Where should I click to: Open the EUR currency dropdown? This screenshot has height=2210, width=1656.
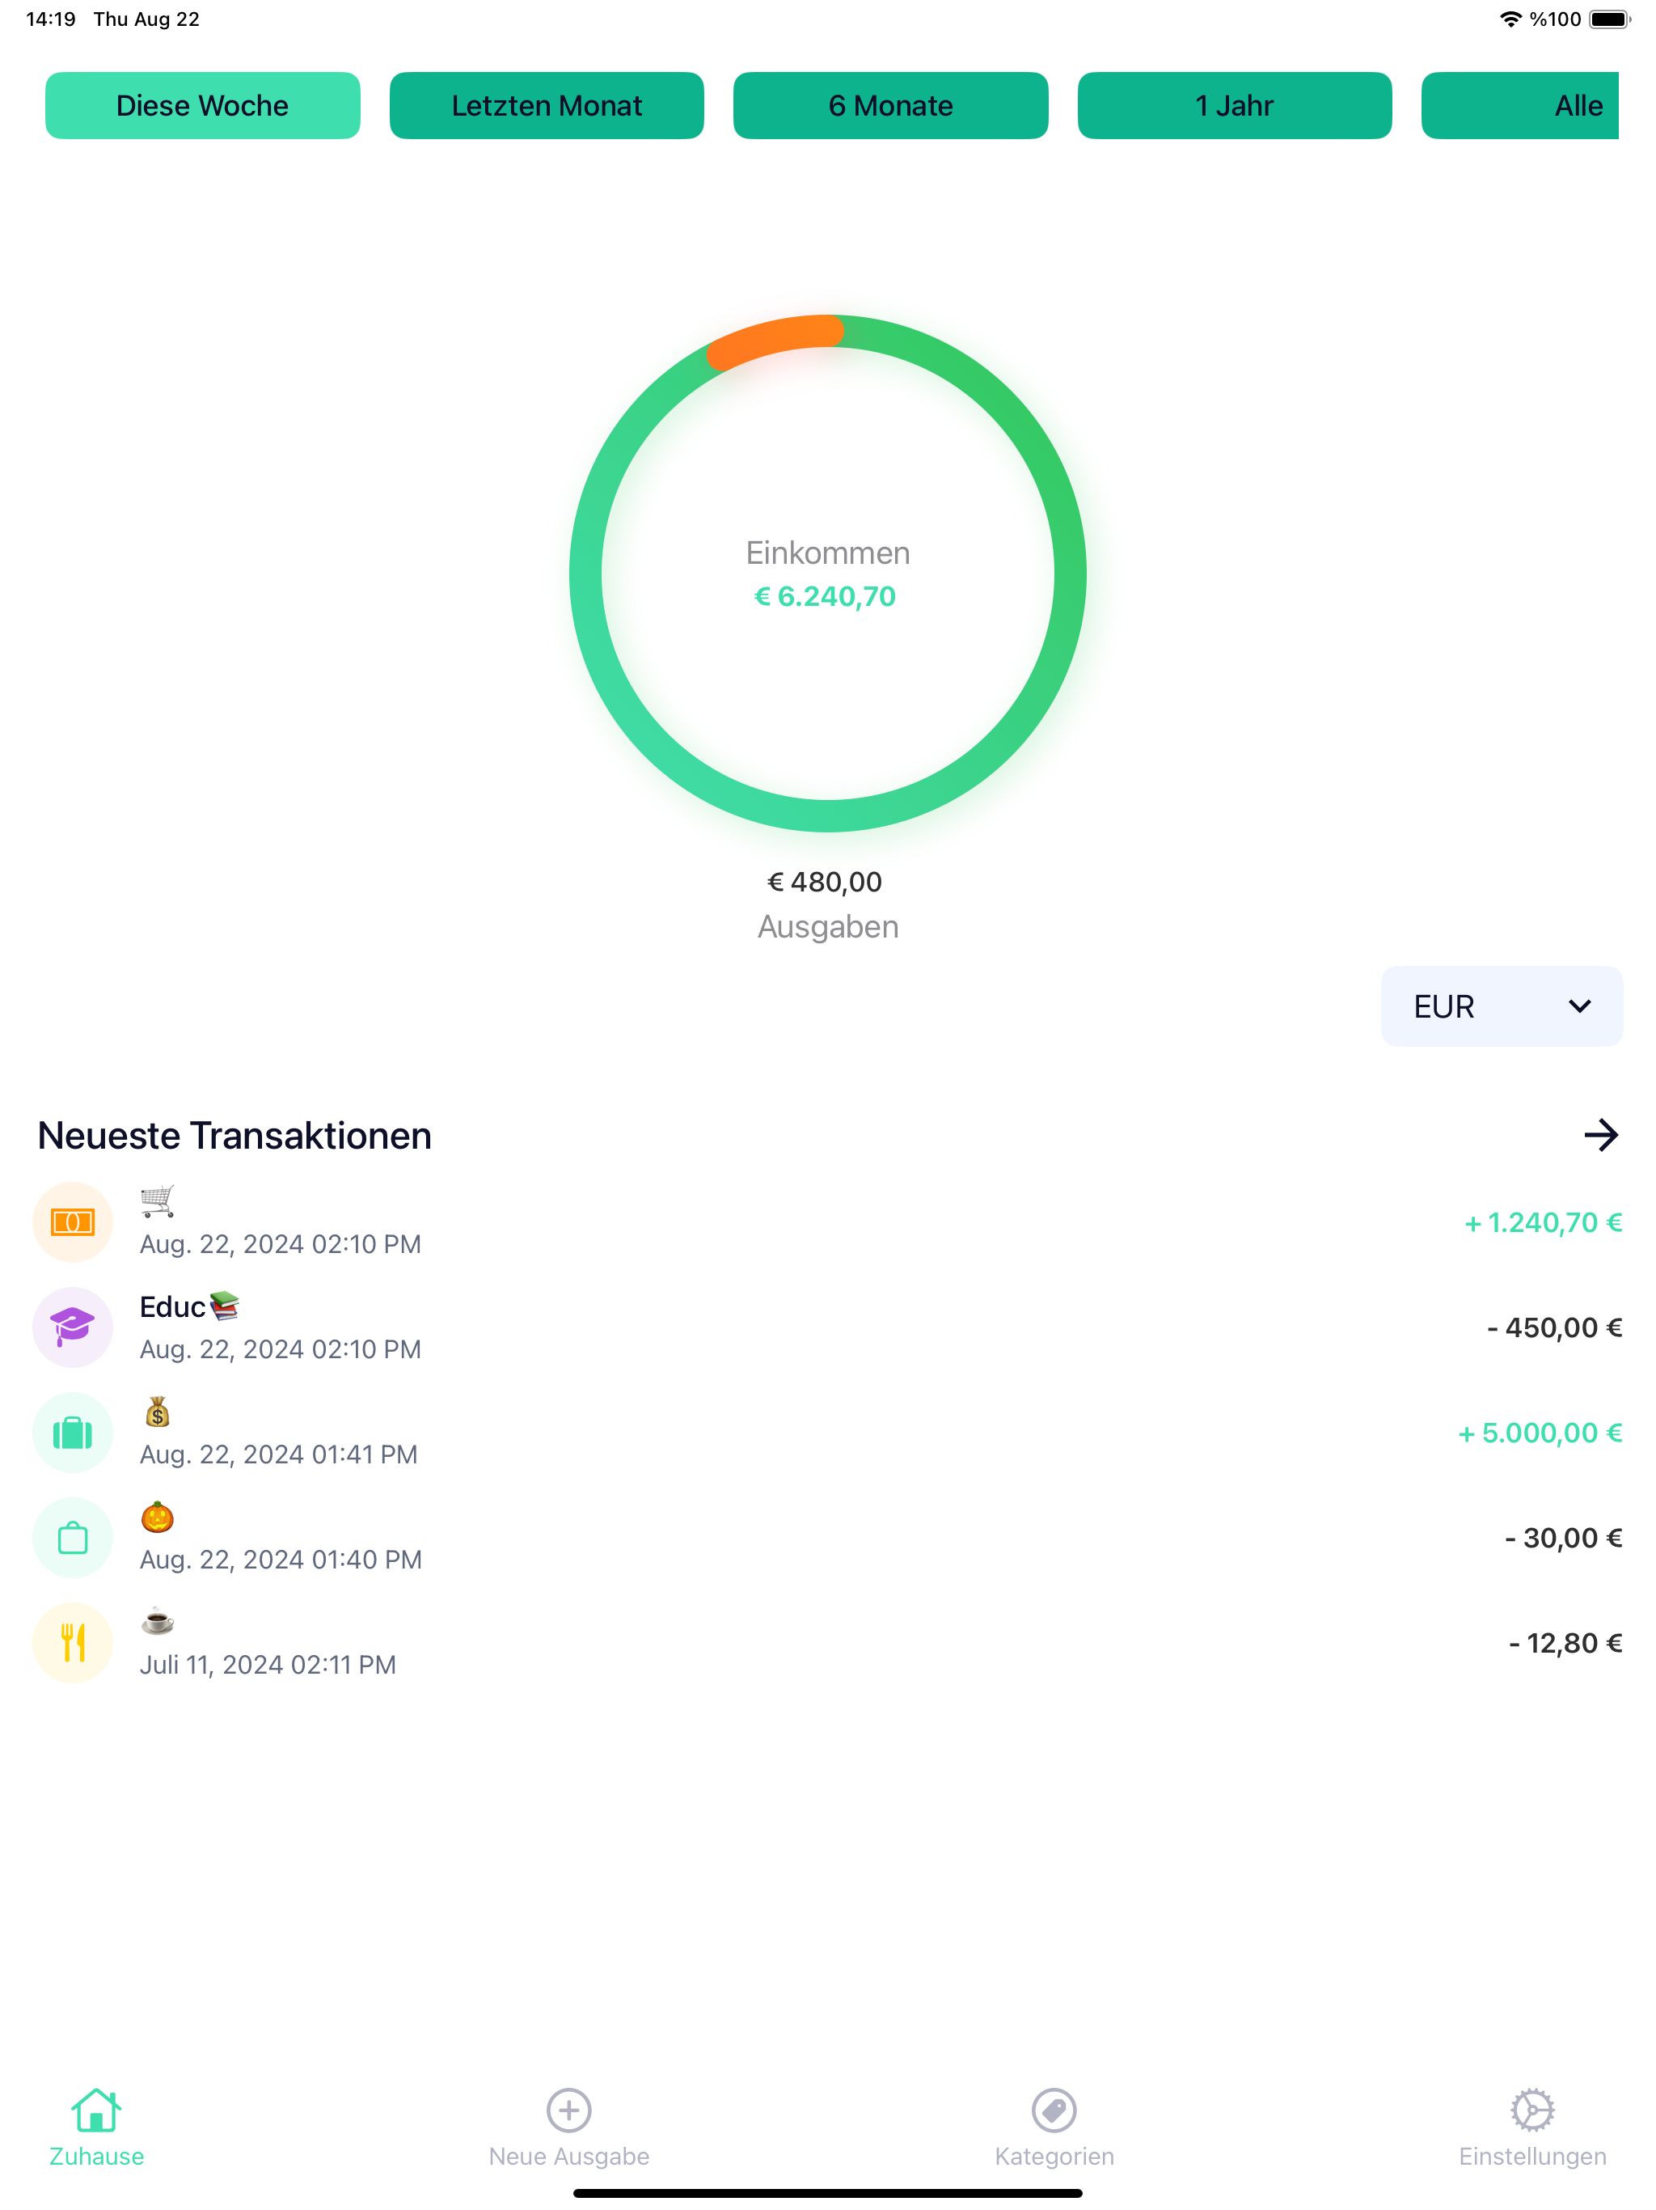(x=1500, y=1006)
